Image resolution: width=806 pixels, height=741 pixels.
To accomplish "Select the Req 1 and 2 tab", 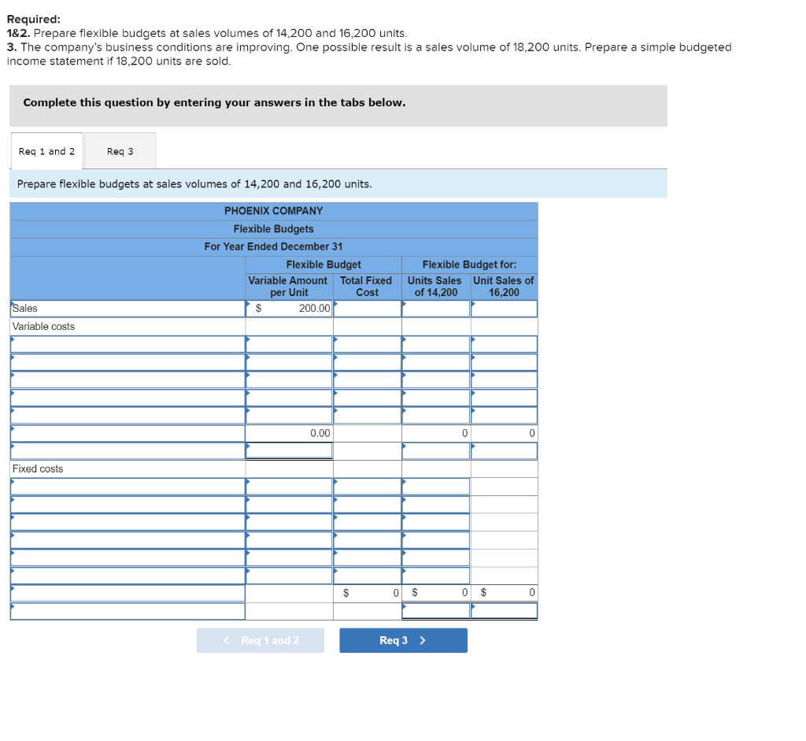I will pyautogui.click(x=46, y=150).
